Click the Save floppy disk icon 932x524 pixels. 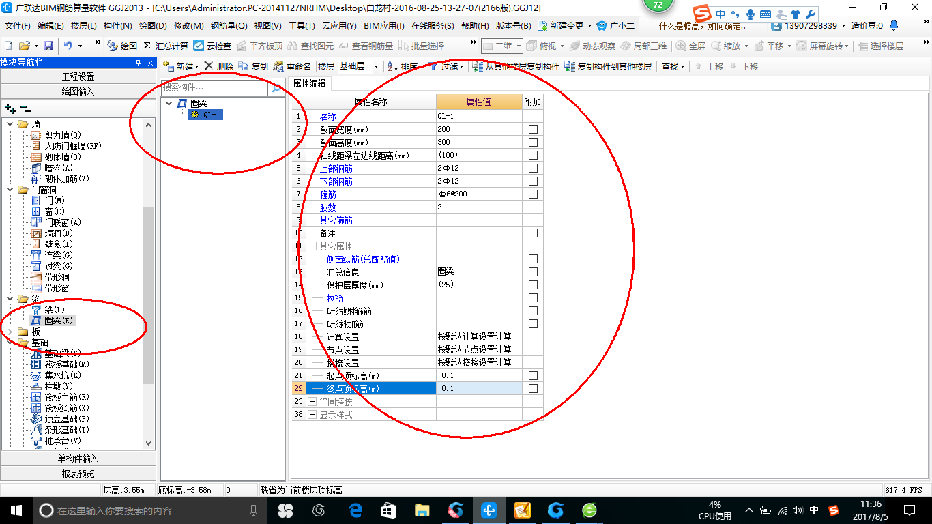tap(48, 46)
